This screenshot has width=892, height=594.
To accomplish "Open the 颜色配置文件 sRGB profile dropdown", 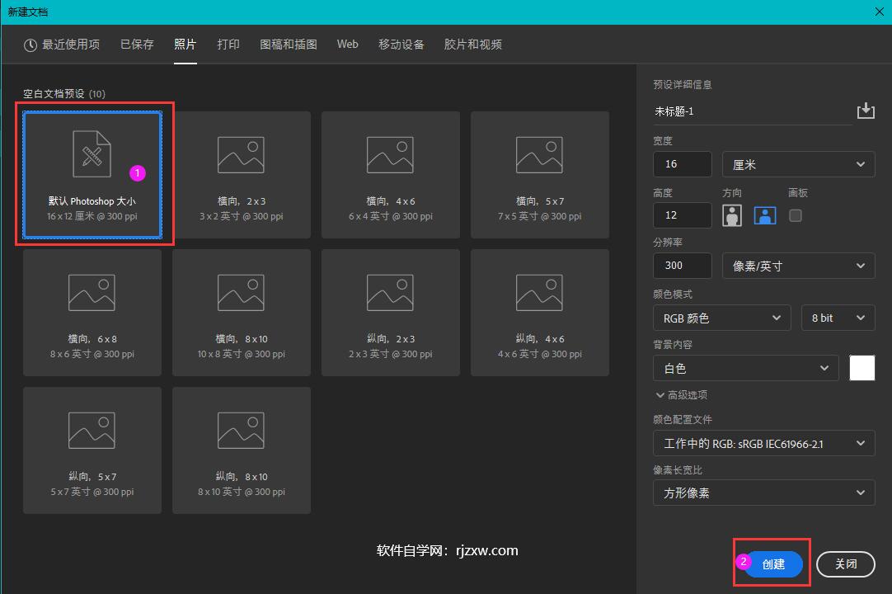I will 764,443.
